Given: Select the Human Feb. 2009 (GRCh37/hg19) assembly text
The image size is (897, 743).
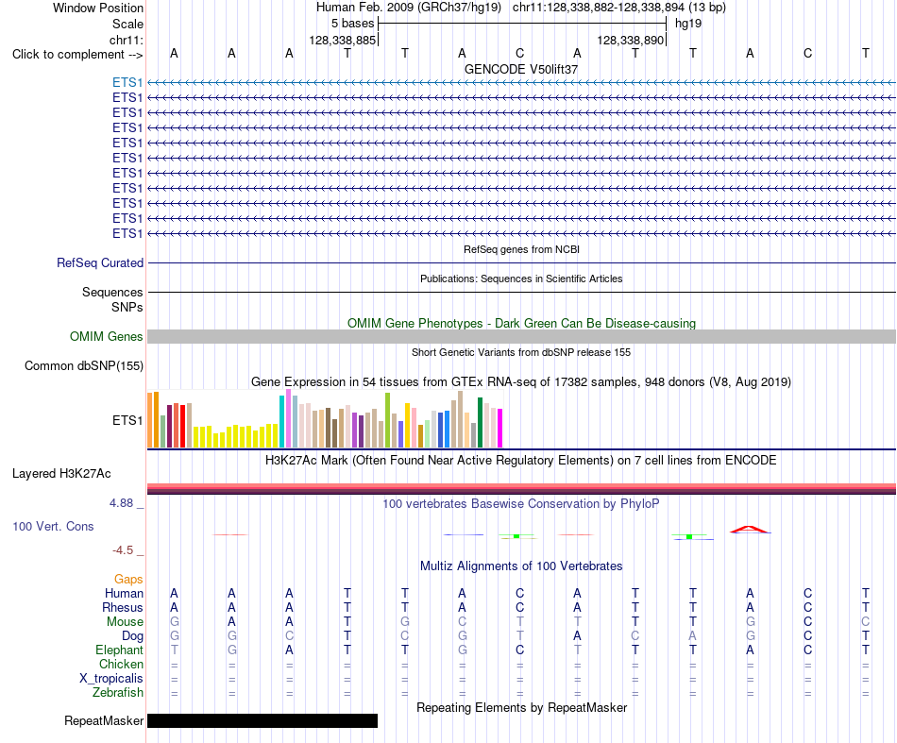Looking at the screenshot, I should 409,8.
